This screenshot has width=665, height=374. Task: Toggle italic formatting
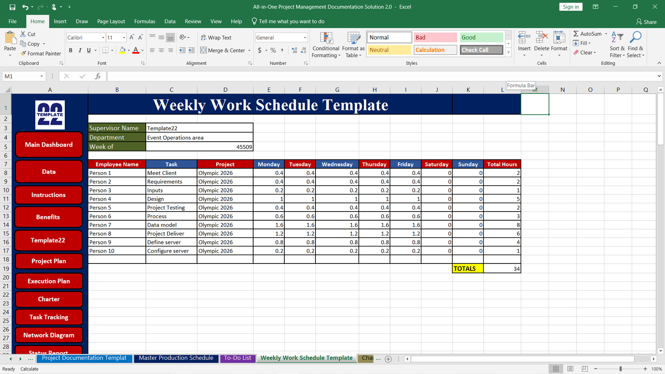click(x=80, y=50)
